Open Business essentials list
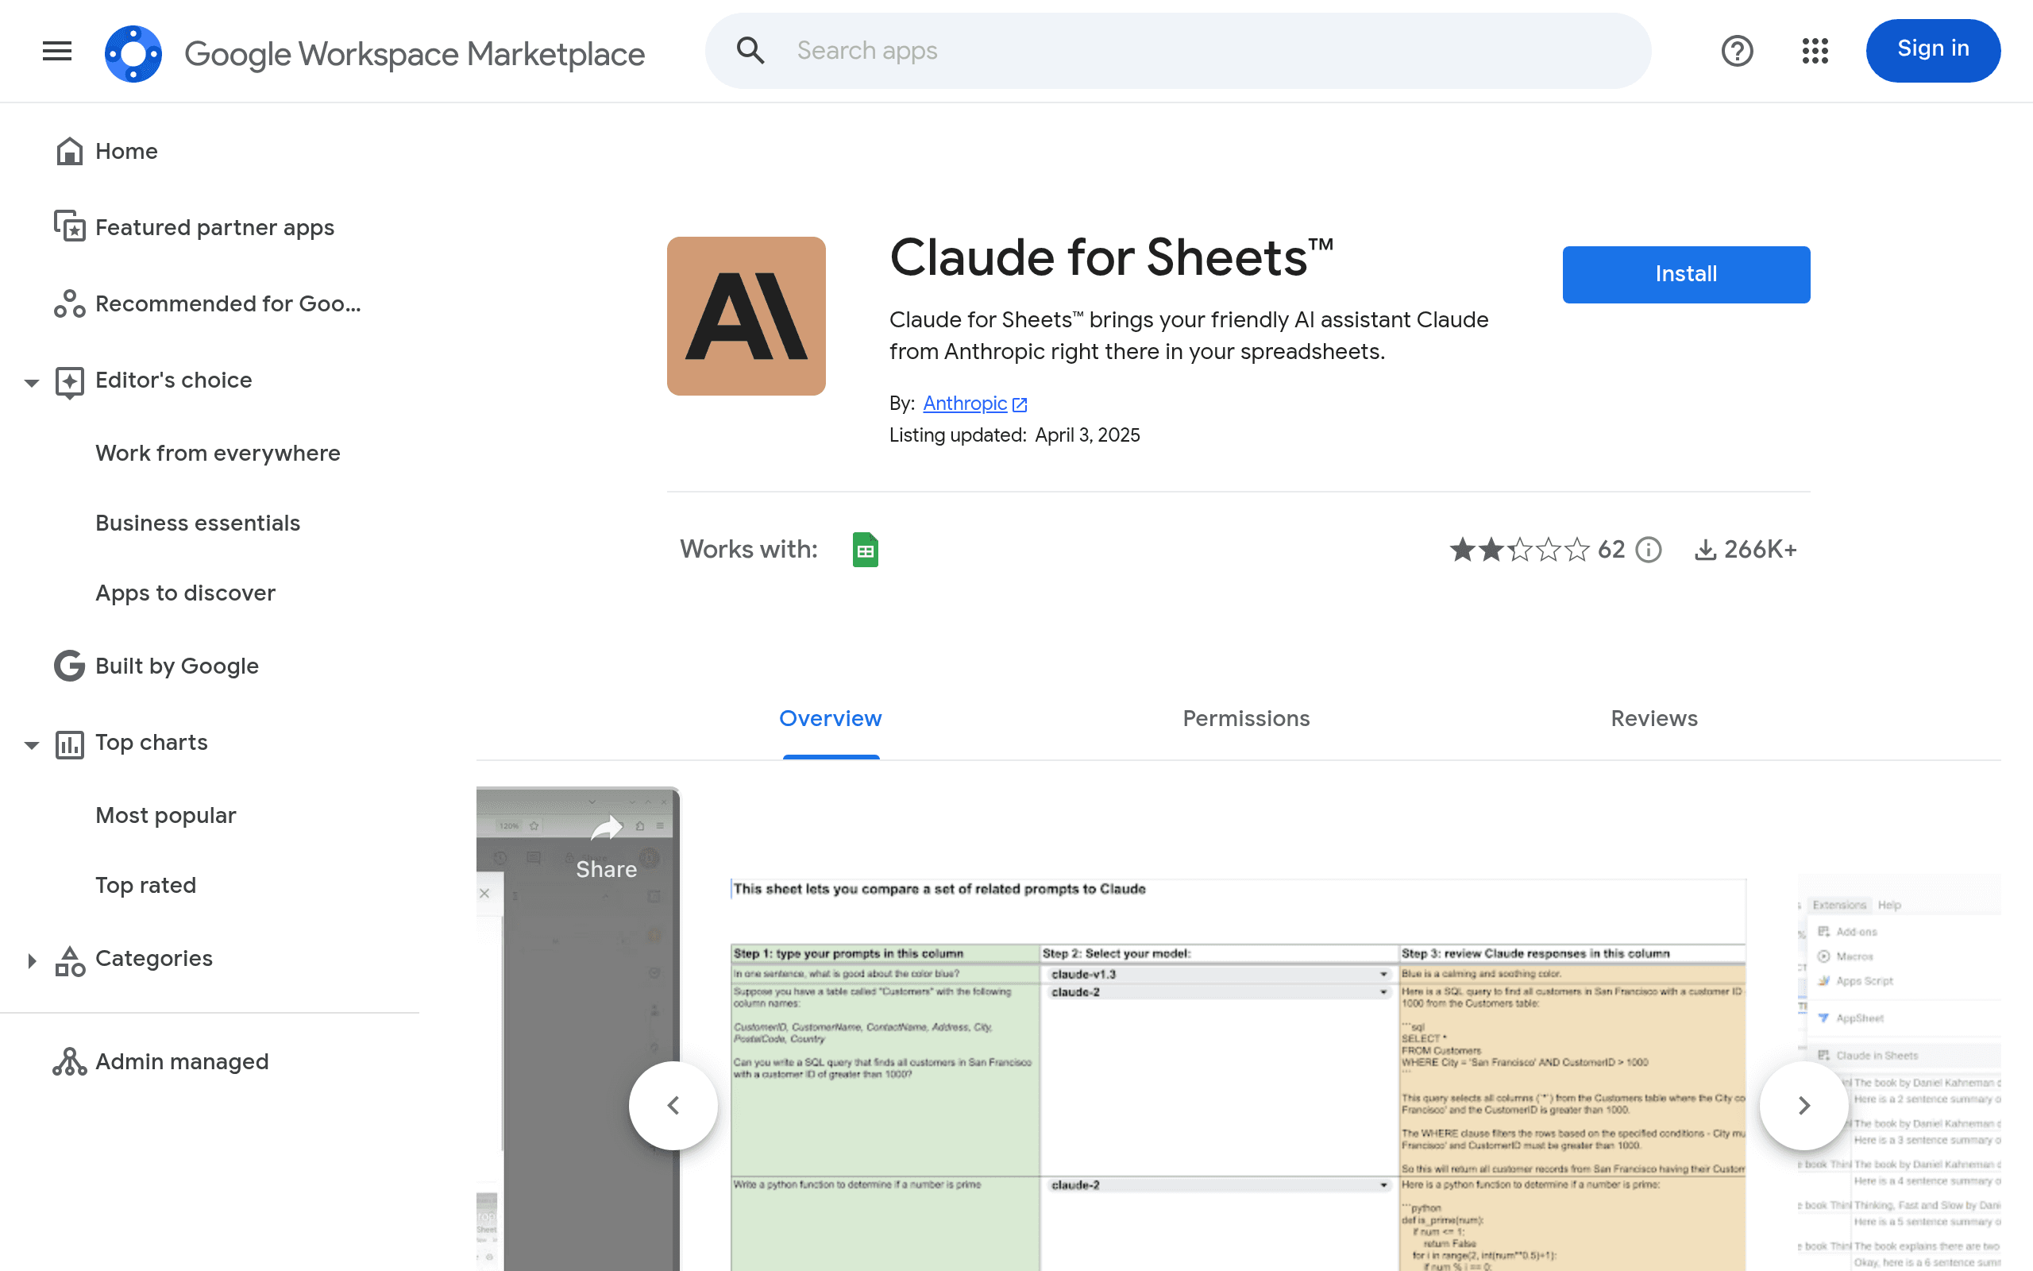Screen dimensions: 2033x1271 [198, 523]
